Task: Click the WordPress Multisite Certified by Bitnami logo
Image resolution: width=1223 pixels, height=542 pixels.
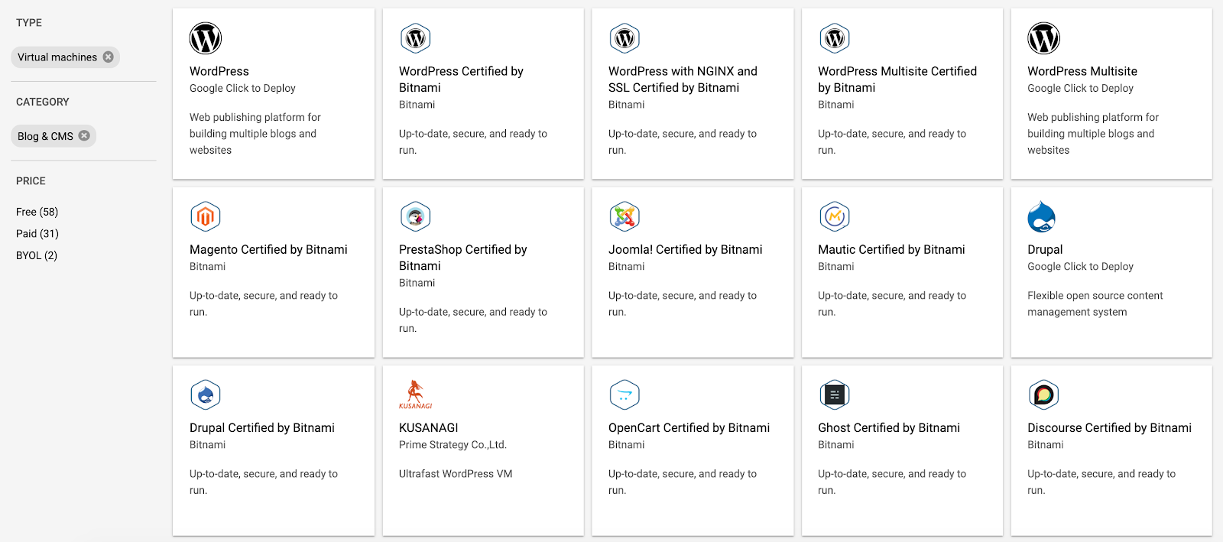Action: pos(834,38)
